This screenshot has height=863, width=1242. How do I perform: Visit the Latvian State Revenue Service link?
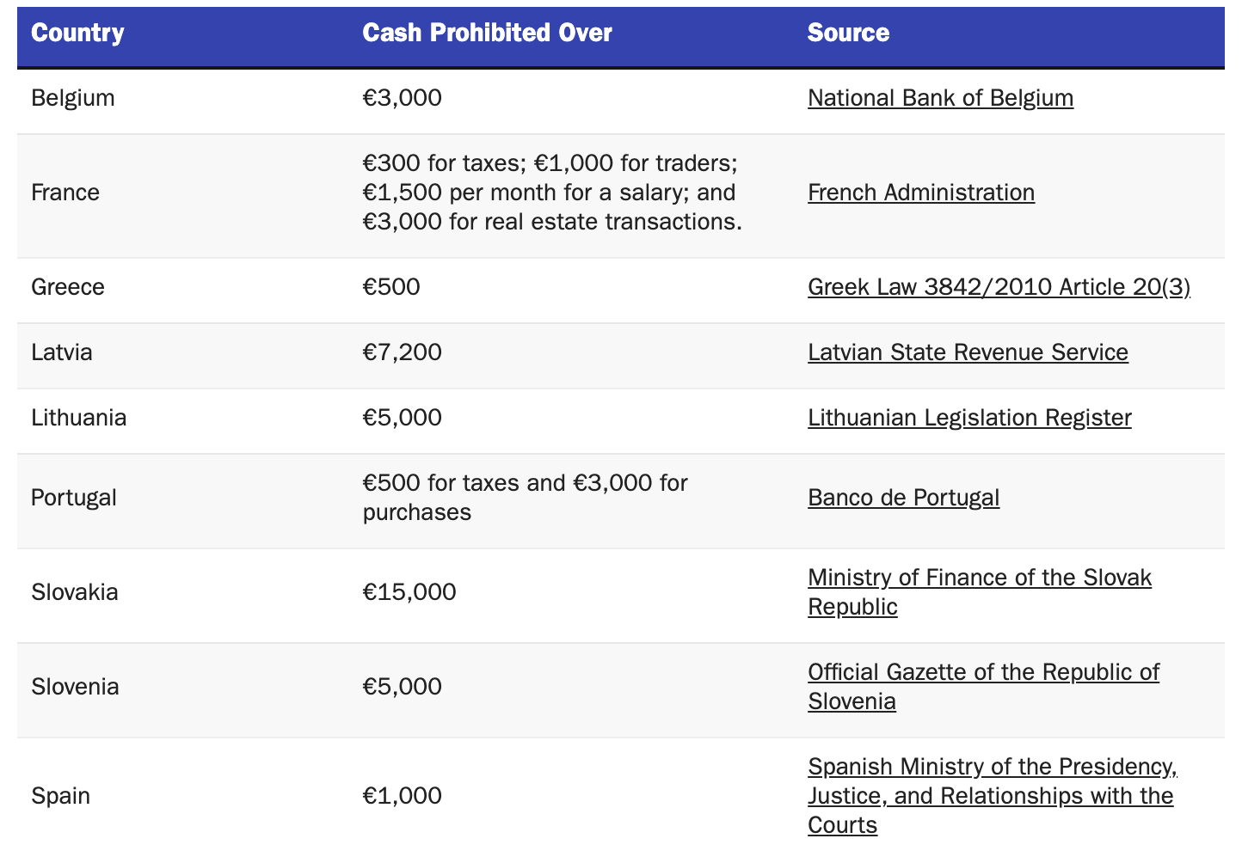click(x=968, y=352)
